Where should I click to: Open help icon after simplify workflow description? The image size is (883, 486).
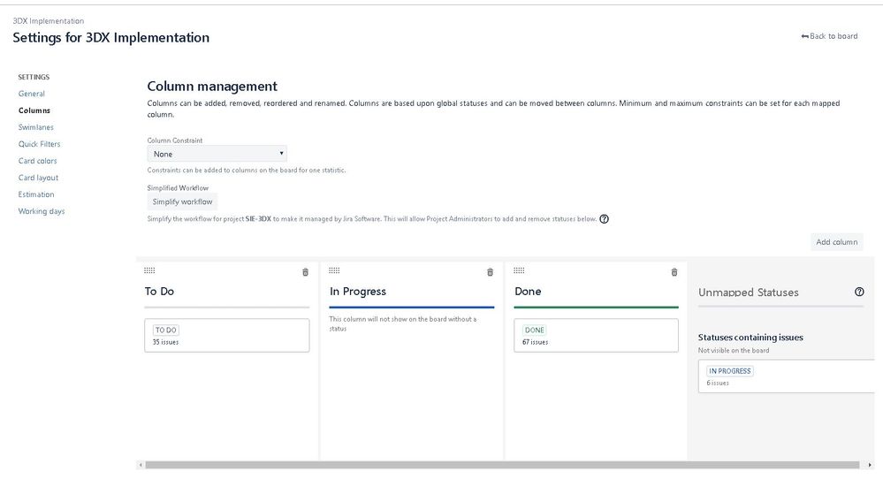pyautogui.click(x=604, y=219)
